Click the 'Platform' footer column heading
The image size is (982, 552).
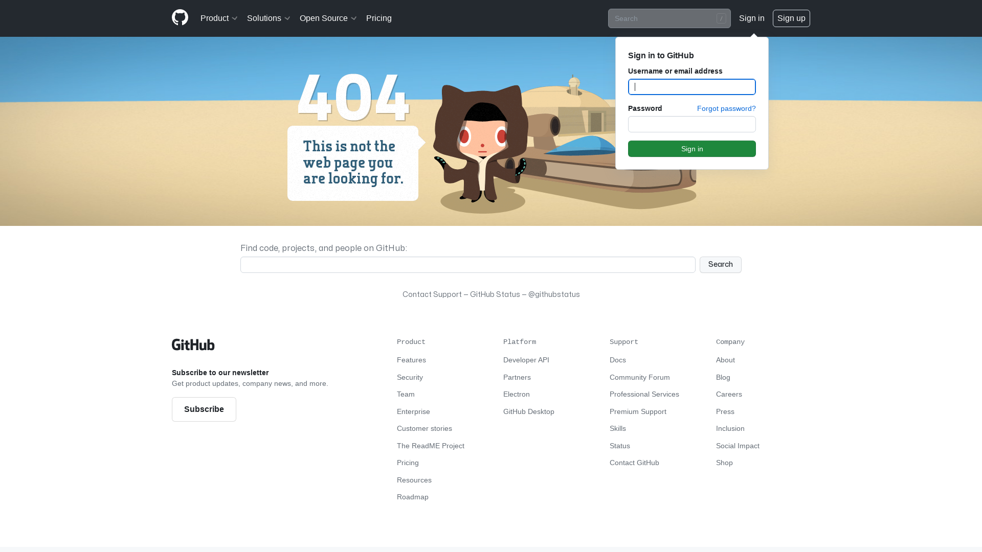(x=520, y=342)
